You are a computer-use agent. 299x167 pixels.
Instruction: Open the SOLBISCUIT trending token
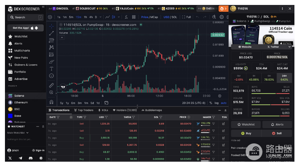[90, 9]
